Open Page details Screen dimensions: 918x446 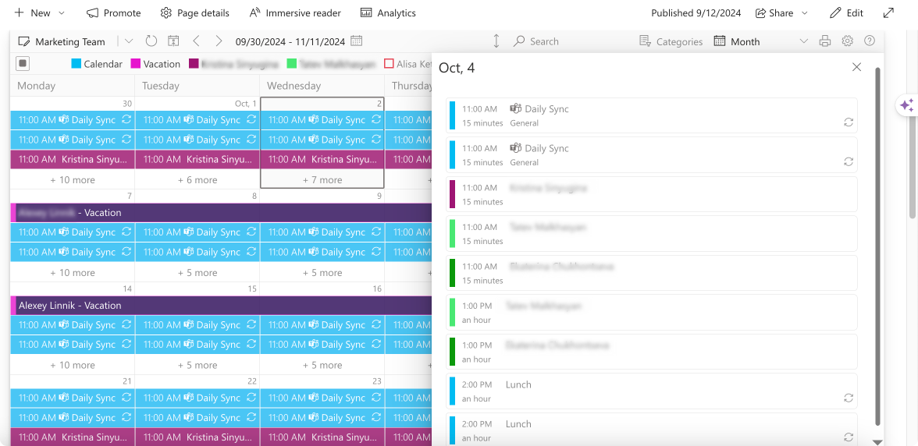click(195, 12)
